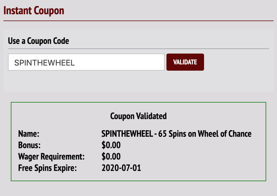Viewport: 277px width, 196px height.
Task: Click blank area at end of coupon input
Action: pyautogui.click(x=148, y=62)
